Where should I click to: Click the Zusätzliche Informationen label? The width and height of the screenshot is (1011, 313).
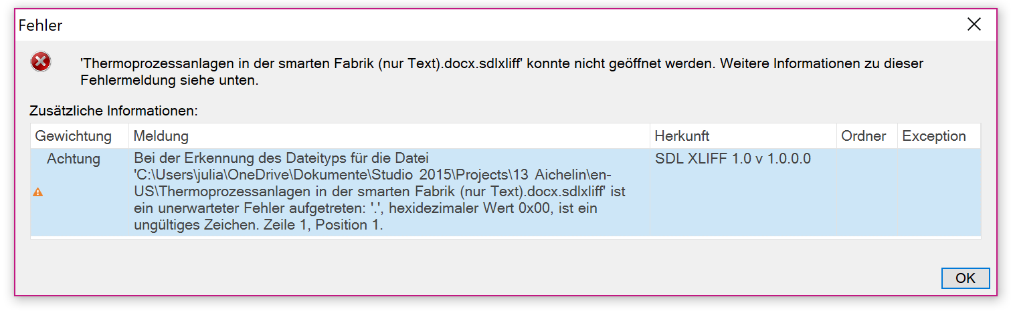(x=114, y=109)
